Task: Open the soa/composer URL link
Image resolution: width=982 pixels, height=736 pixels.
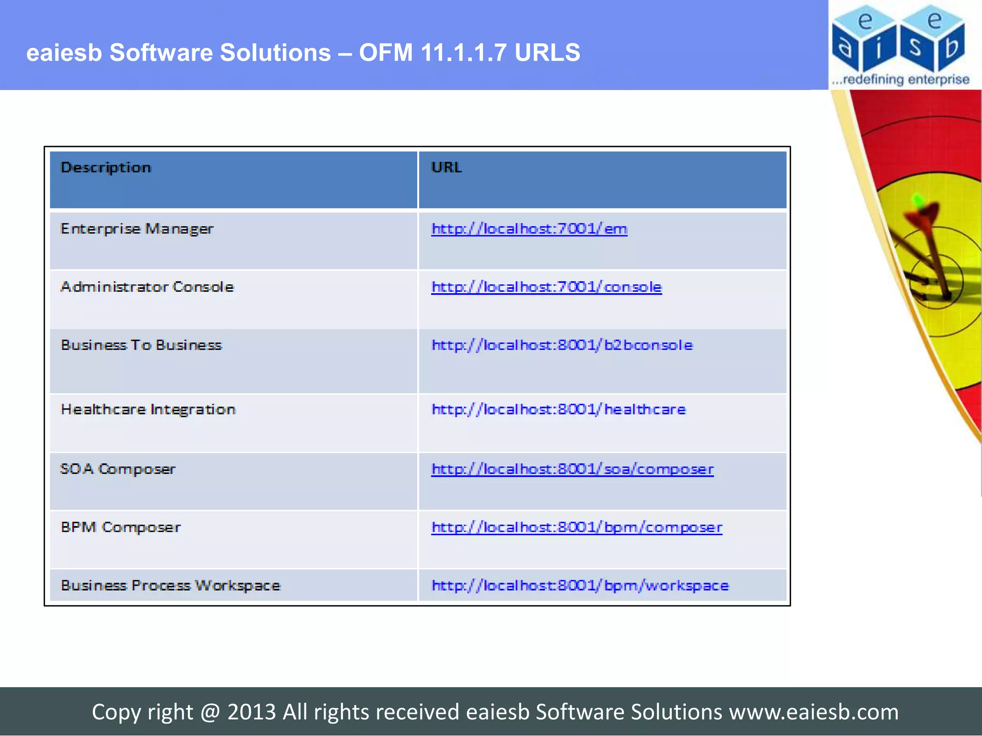Action: coord(572,469)
